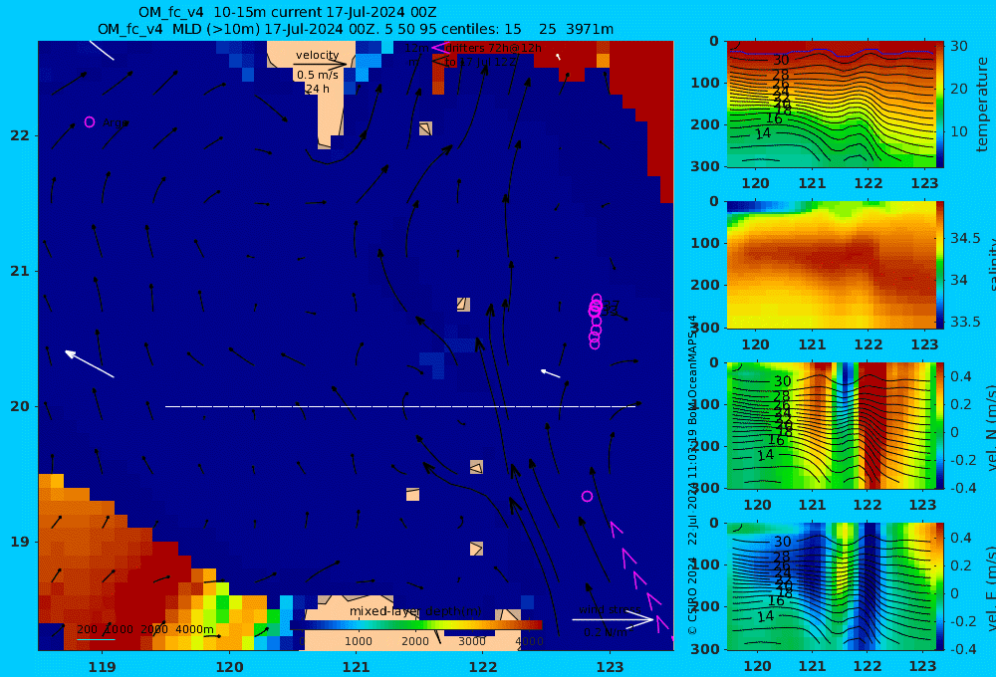Image resolution: width=996 pixels, height=677 pixels.
Task: Open the temperature depth section panel
Action: coord(831,105)
